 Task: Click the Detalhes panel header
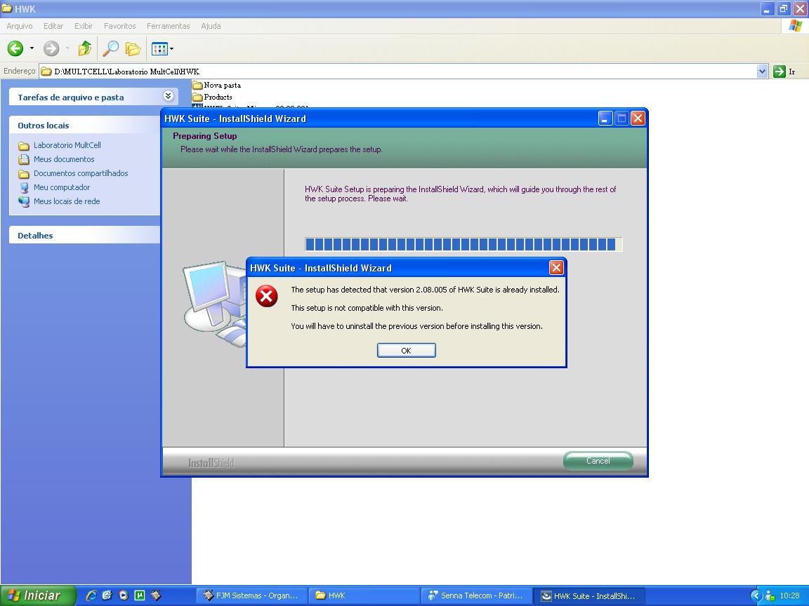(84, 236)
